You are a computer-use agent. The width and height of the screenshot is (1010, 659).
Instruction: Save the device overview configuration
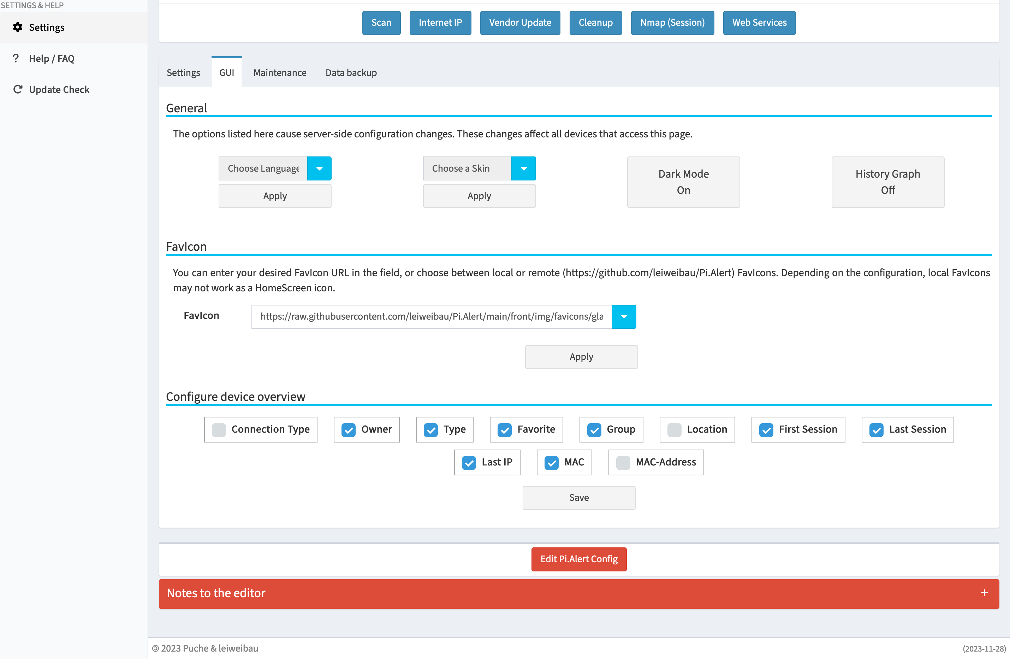(578, 497)
